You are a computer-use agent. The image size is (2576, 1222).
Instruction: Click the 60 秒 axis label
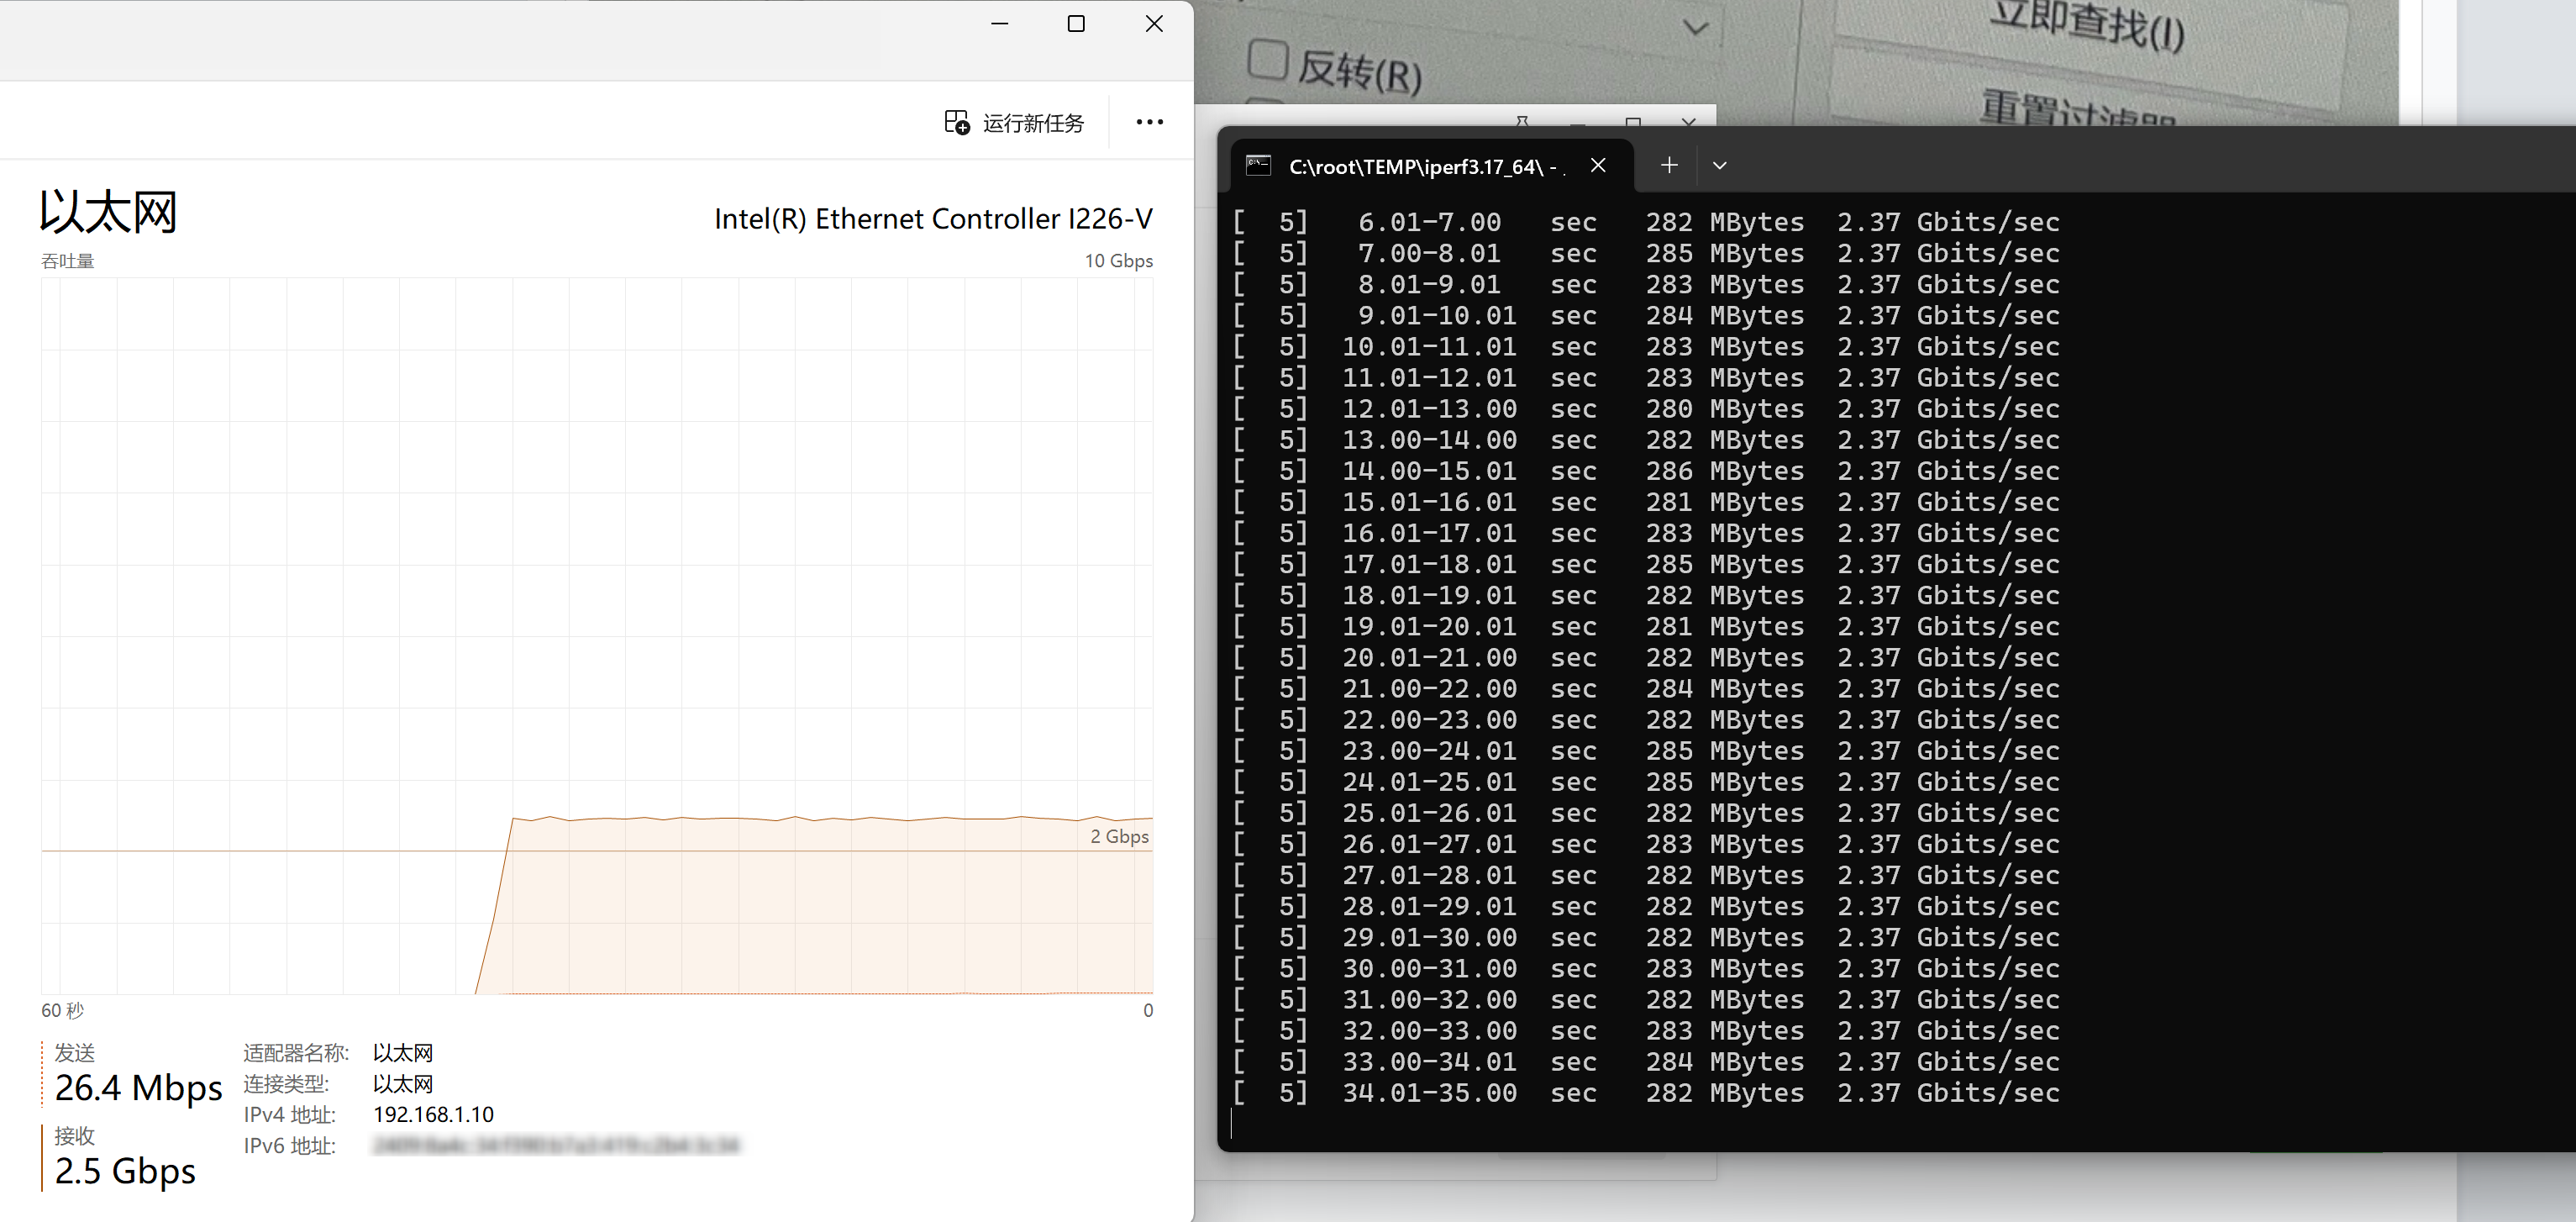point(62,1010)
